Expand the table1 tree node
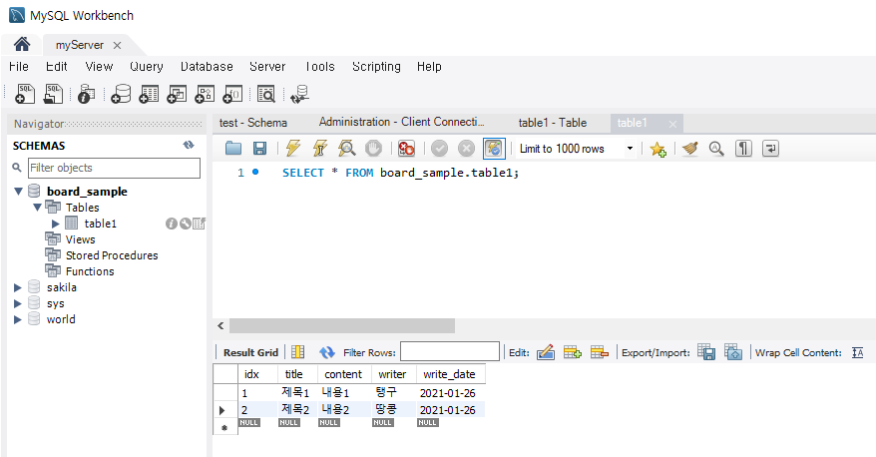This screenshot has width=876, height=457. [55, 224]
